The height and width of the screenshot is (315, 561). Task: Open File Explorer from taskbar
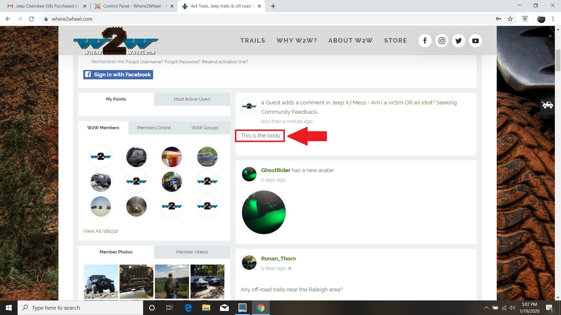206,308
